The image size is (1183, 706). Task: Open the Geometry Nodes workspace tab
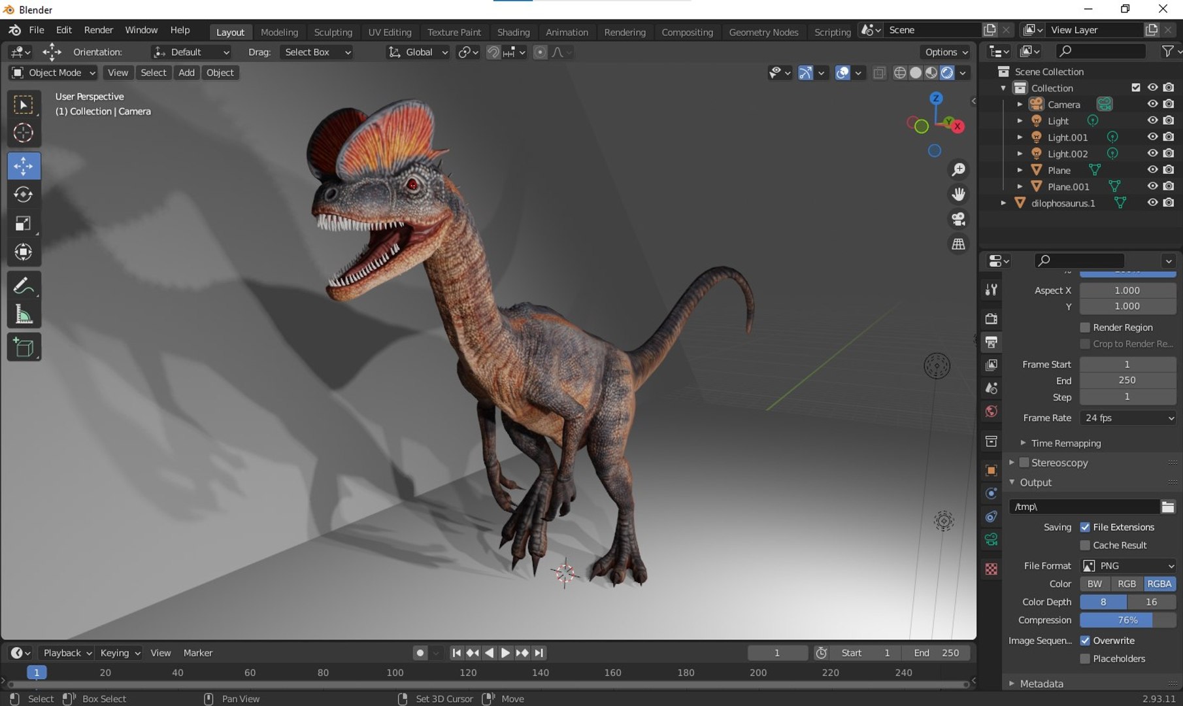click(763, 32)
